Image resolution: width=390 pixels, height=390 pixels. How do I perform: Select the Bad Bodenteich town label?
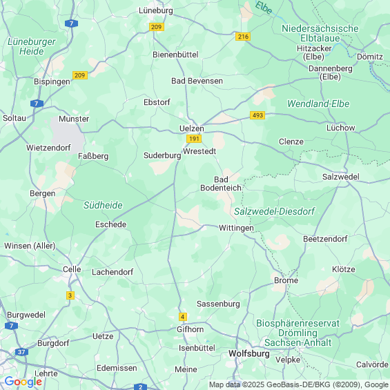[x=221, y=184]
